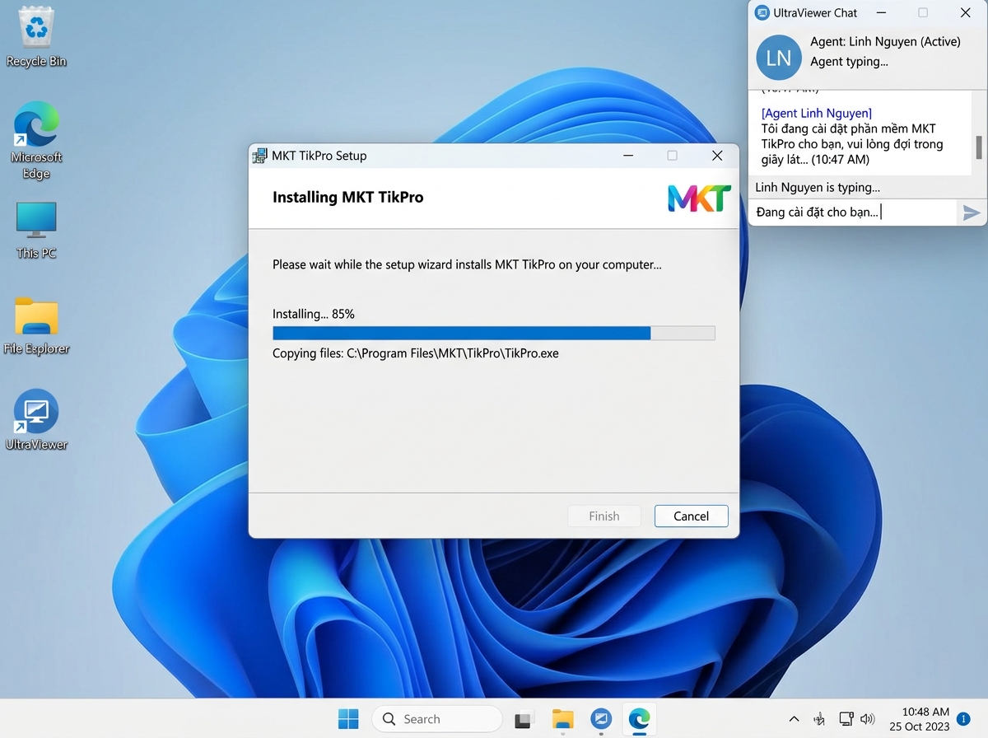Viewport: 988px width, 738px height.
Task: Click 'Linh Nguyen is typing...' status
Action: [x=818, y=188]
